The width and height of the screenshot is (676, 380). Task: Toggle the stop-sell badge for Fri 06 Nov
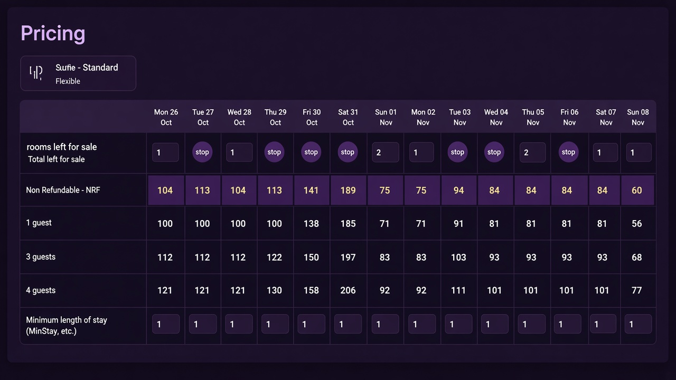click(x=568, y=152)
